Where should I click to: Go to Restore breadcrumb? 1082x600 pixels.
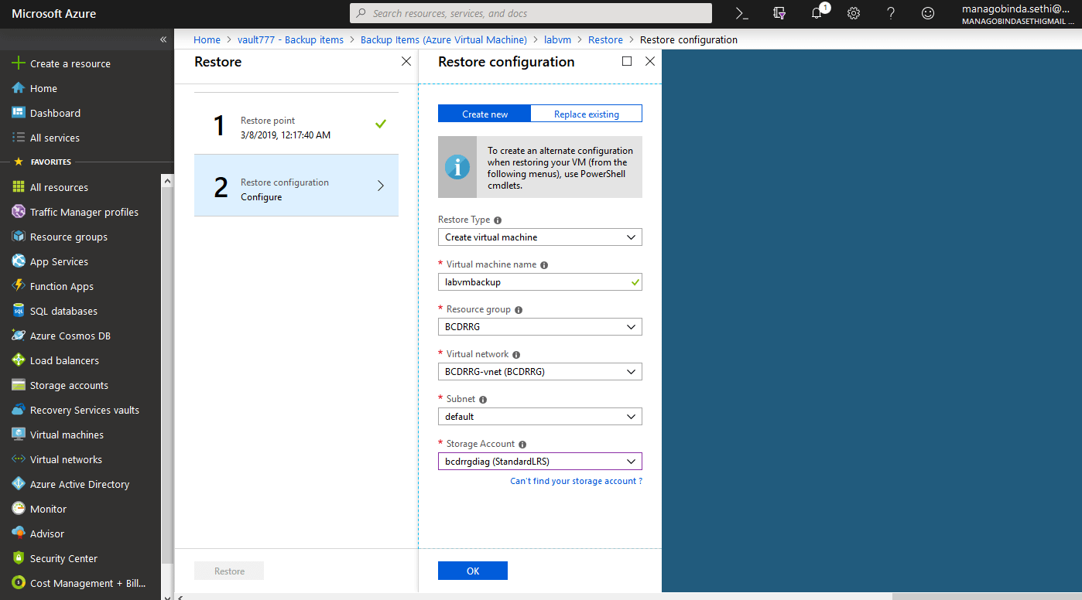tap(605, 39)
